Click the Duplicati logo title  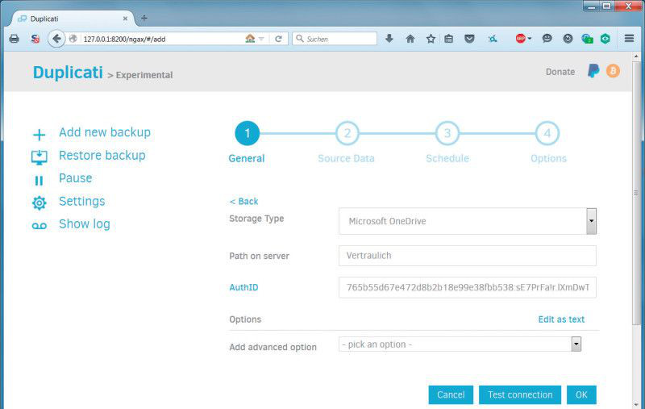pyautogui.click(x=68, y=73)
